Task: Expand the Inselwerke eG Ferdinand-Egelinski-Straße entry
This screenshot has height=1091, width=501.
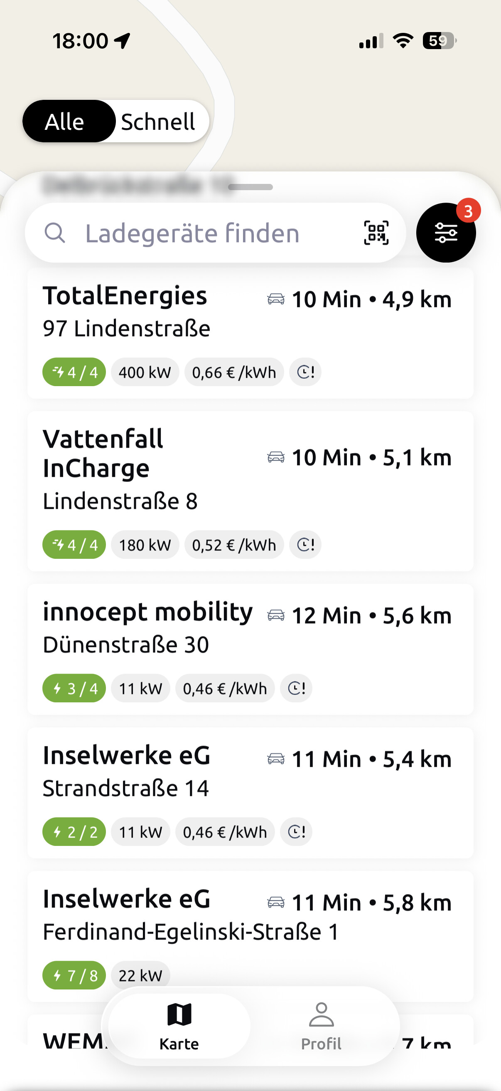Action: click(250, 936)
